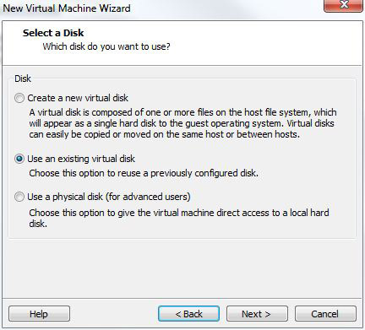Click the 'Which disk do you want to use?' subtitle
Image resolution: width=365 pixels, height=330 pixels.
pyautogui.click(x=106, y=46)
